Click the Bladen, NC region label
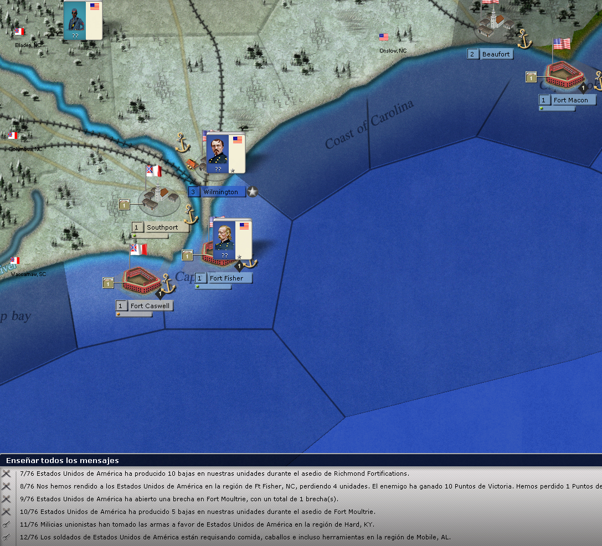Viewport: 602px width, 546px height. pyautogui.click(x=28, y=45)
